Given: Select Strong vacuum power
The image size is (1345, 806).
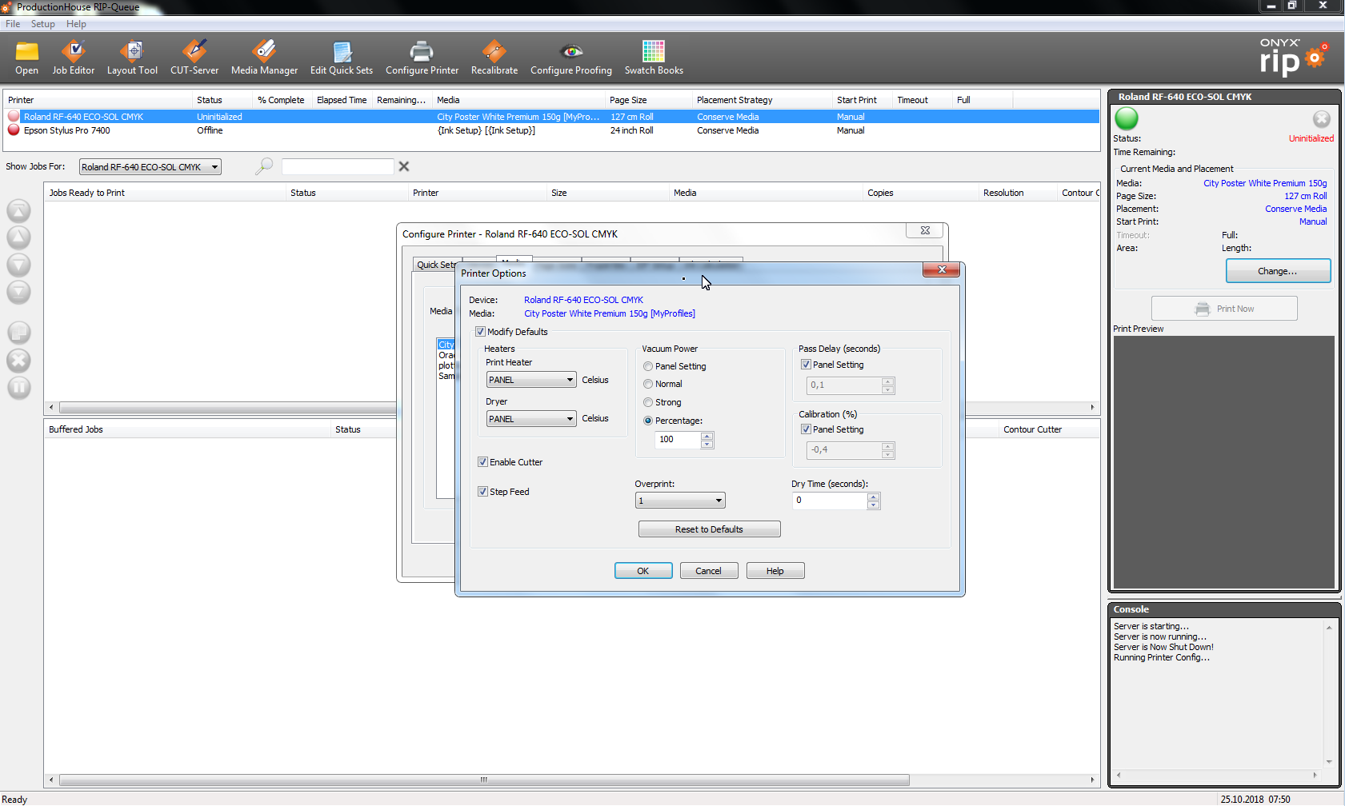Looking at the screenshot, I should (648, 402).
